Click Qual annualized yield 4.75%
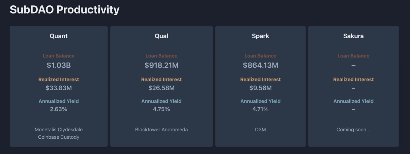Image resolution: width=410 pixels, height=154 pixels. click(161, 109)
